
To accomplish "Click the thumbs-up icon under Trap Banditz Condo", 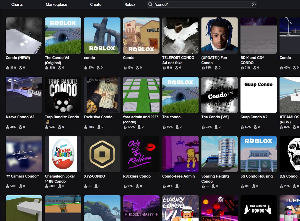I will click(x=47, y=127).
